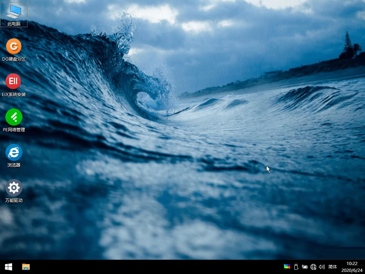Switch input method via 简体 indicator
This screenshot has height=274, width=365.
pyautogui.click(x=333, y=267)
